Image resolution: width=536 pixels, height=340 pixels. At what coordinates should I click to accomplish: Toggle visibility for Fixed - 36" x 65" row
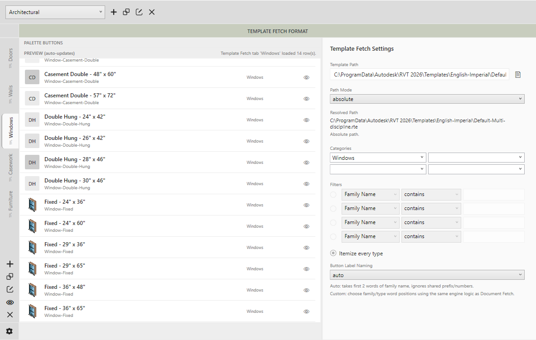click(x=306, y=311)
